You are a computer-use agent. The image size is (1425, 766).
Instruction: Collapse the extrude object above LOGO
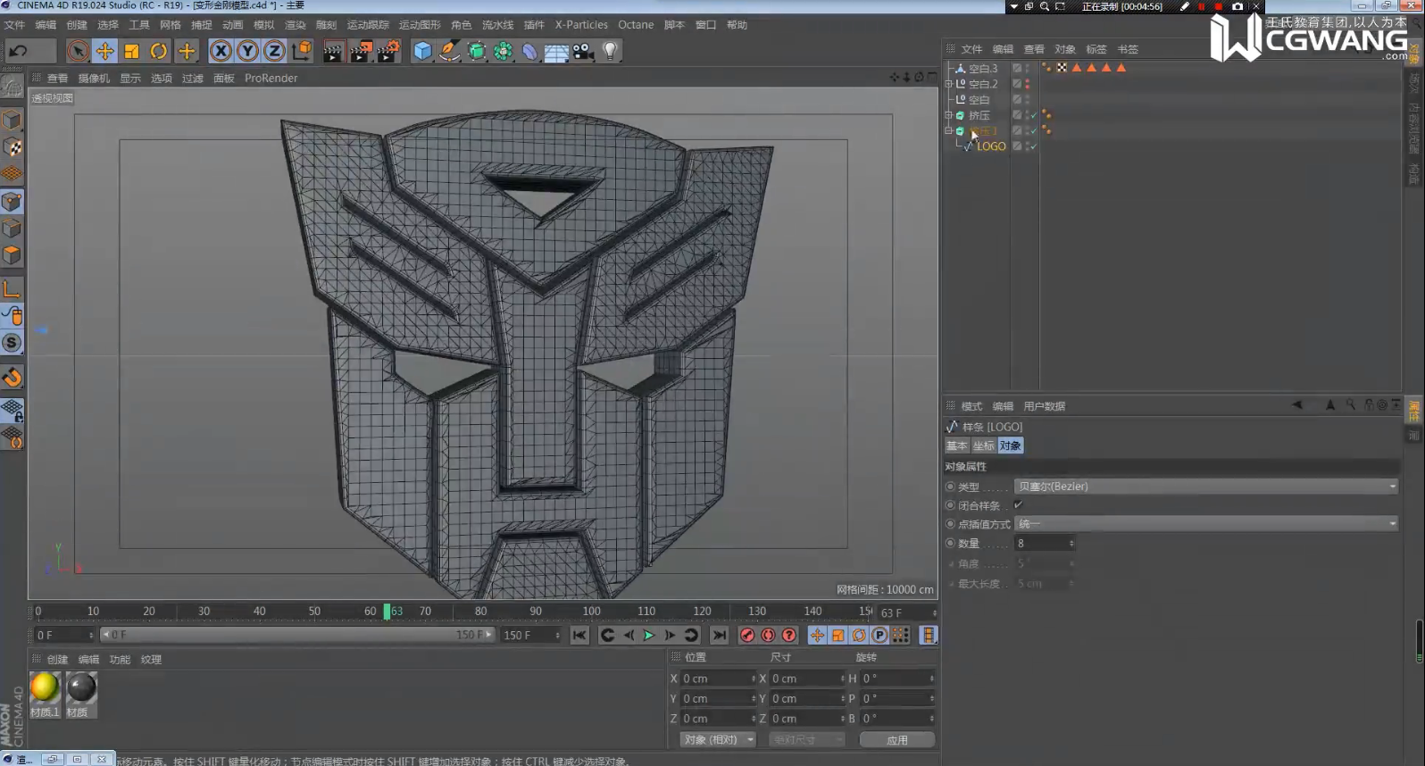[949, 130]
